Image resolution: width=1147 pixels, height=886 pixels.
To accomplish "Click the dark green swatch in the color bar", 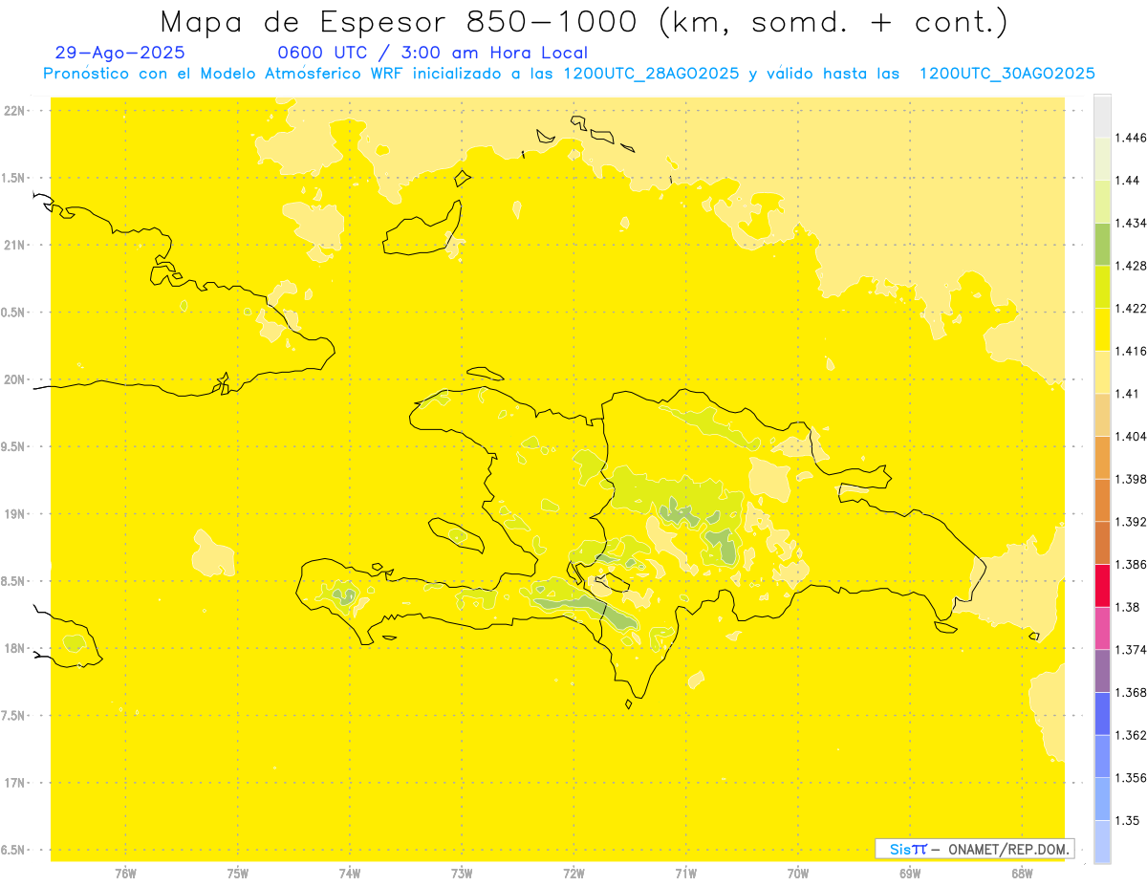I will 1102,244.
